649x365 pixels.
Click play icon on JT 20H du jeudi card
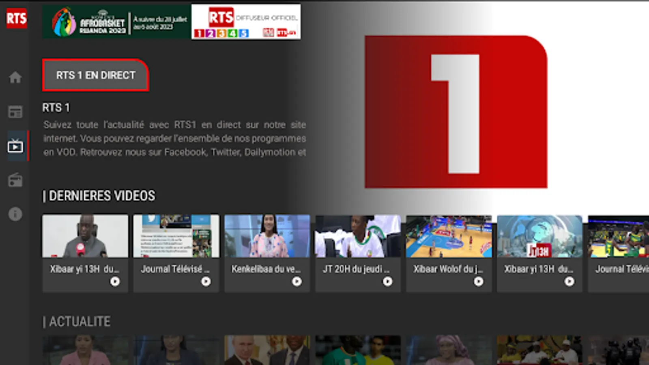(388, 281)
